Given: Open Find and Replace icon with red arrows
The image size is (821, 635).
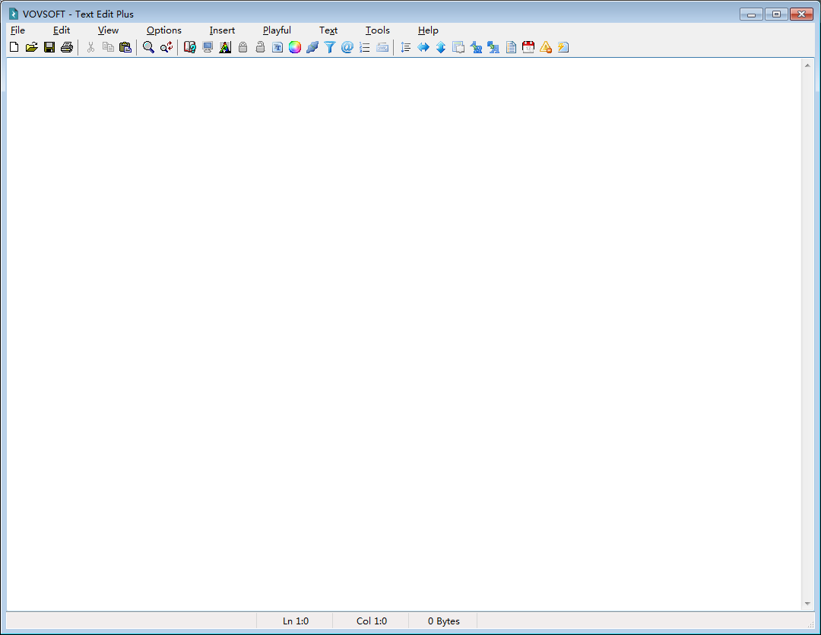Looking at the screenshot, I should point(166,47).
